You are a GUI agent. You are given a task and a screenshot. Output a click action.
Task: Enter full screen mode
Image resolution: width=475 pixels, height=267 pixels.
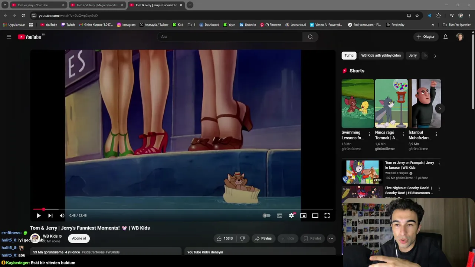[x=327, y=215]
